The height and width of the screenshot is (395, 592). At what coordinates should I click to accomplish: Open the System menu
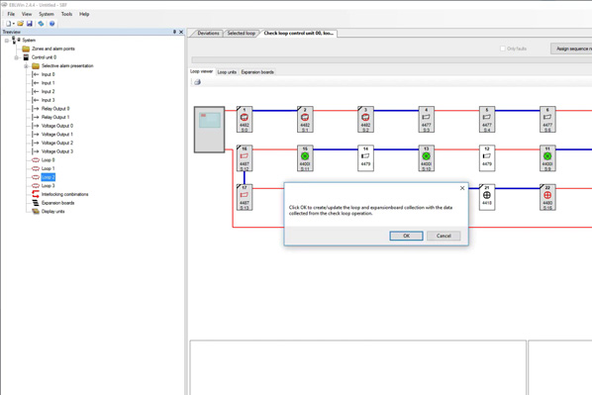tap(47, 14)
